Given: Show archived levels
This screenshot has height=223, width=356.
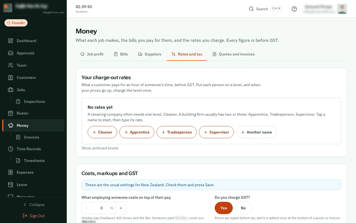Looking at the screenshot, I should [x=100, y=148].
